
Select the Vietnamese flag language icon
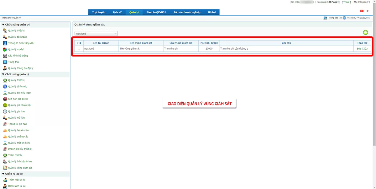(x=362, y=11)
